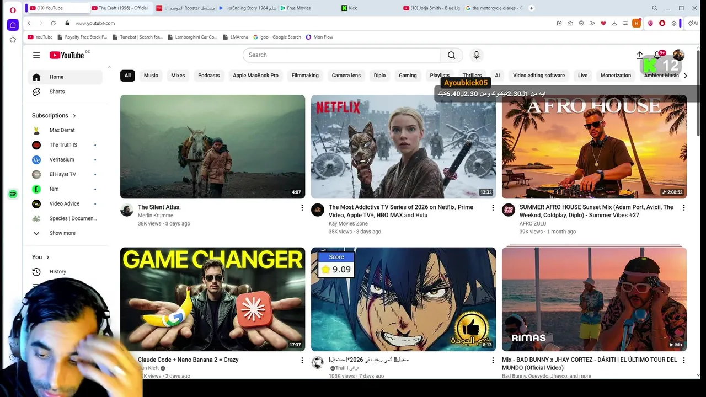Click the page vertical scrollbar

(699, 93)
